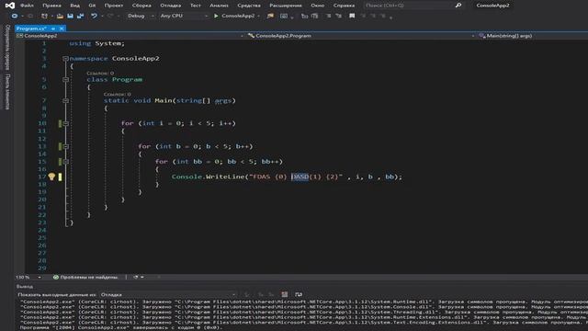Click the Program class name on line 5

[128, 80]
